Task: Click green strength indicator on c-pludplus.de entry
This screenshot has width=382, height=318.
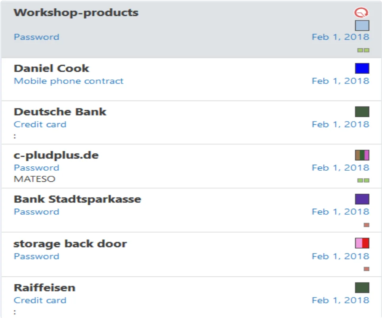Action: point(363,181)
